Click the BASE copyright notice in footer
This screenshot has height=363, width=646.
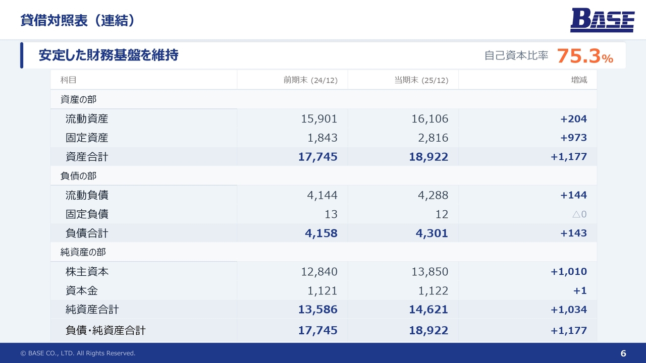tap(78, 353)
